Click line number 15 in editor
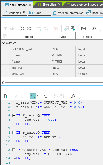Screen dimensions: 103x165 click(x=8, y=163)
